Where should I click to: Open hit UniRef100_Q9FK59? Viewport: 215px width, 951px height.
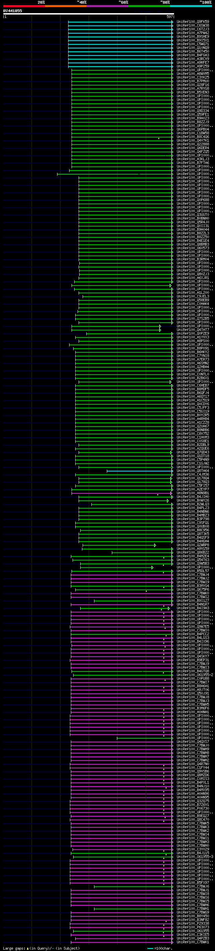point(193,22)
